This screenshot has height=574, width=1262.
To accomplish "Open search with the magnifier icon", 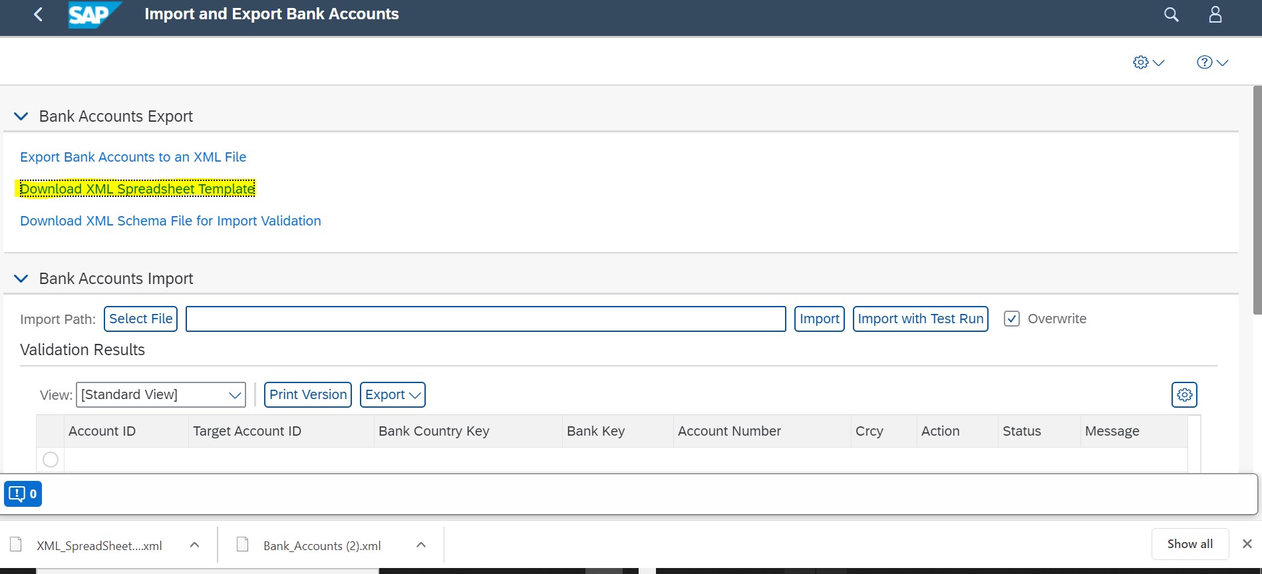I will pyautogui.click(x=1171, y=15).
